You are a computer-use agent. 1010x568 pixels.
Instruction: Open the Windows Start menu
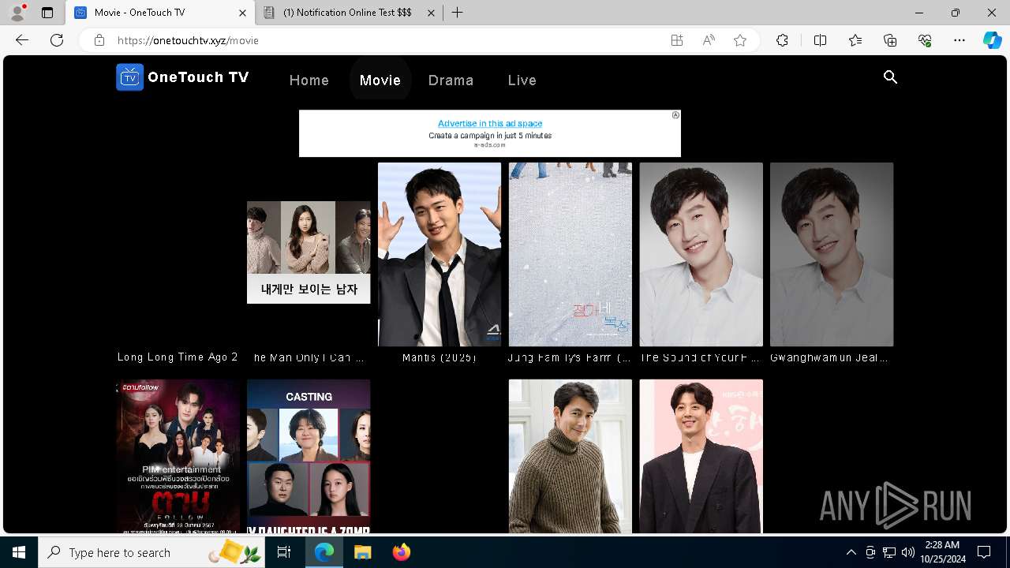click(19, 552)
